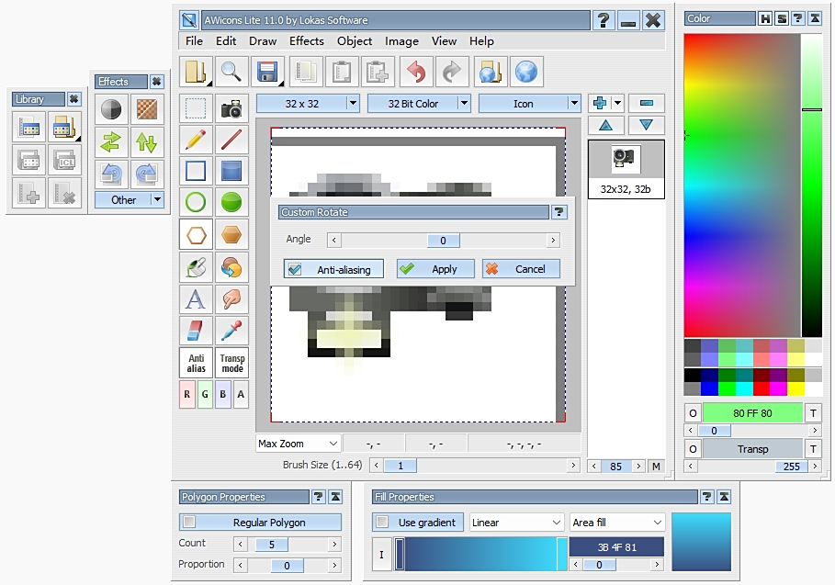Image resolution: width=835 pixels, height=585 pixels.
Task: Expand arrow next to add format
Action: click(x=617, y=103)
